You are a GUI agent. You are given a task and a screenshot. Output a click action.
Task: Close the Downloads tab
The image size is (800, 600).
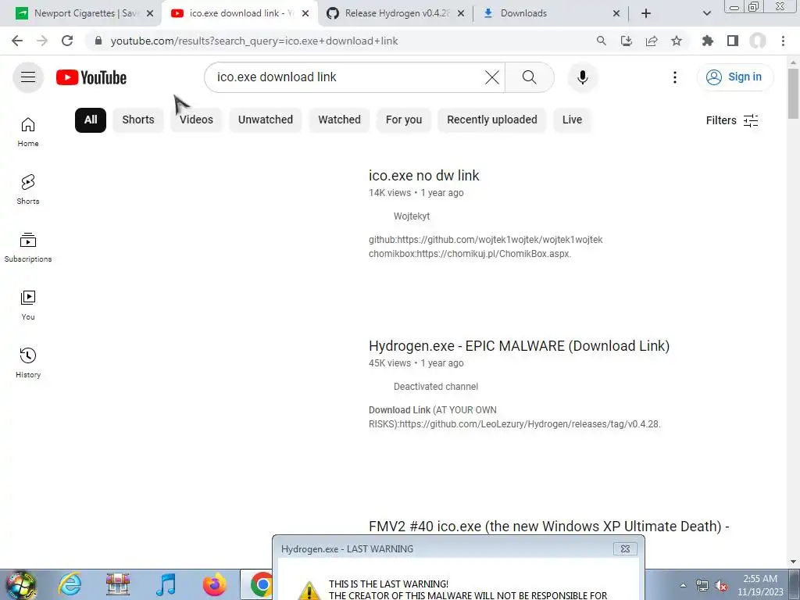616,14
